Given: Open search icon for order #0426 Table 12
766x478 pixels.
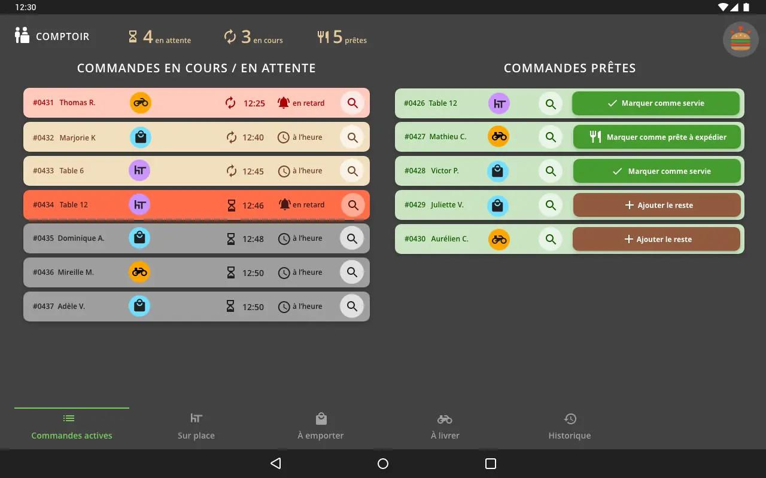Looking at the screenshot, I should (551, 103).
